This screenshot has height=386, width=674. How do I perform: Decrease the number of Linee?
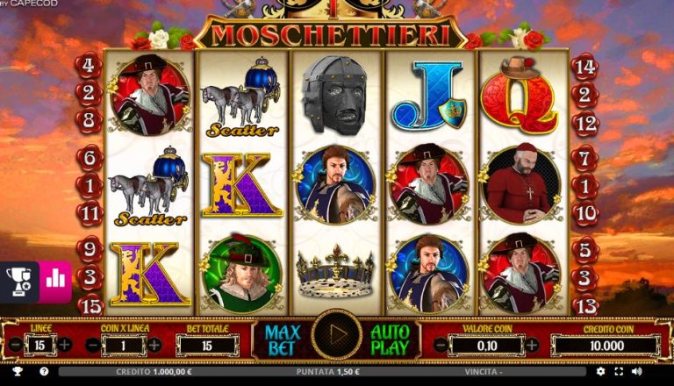(x=15, y=345)
